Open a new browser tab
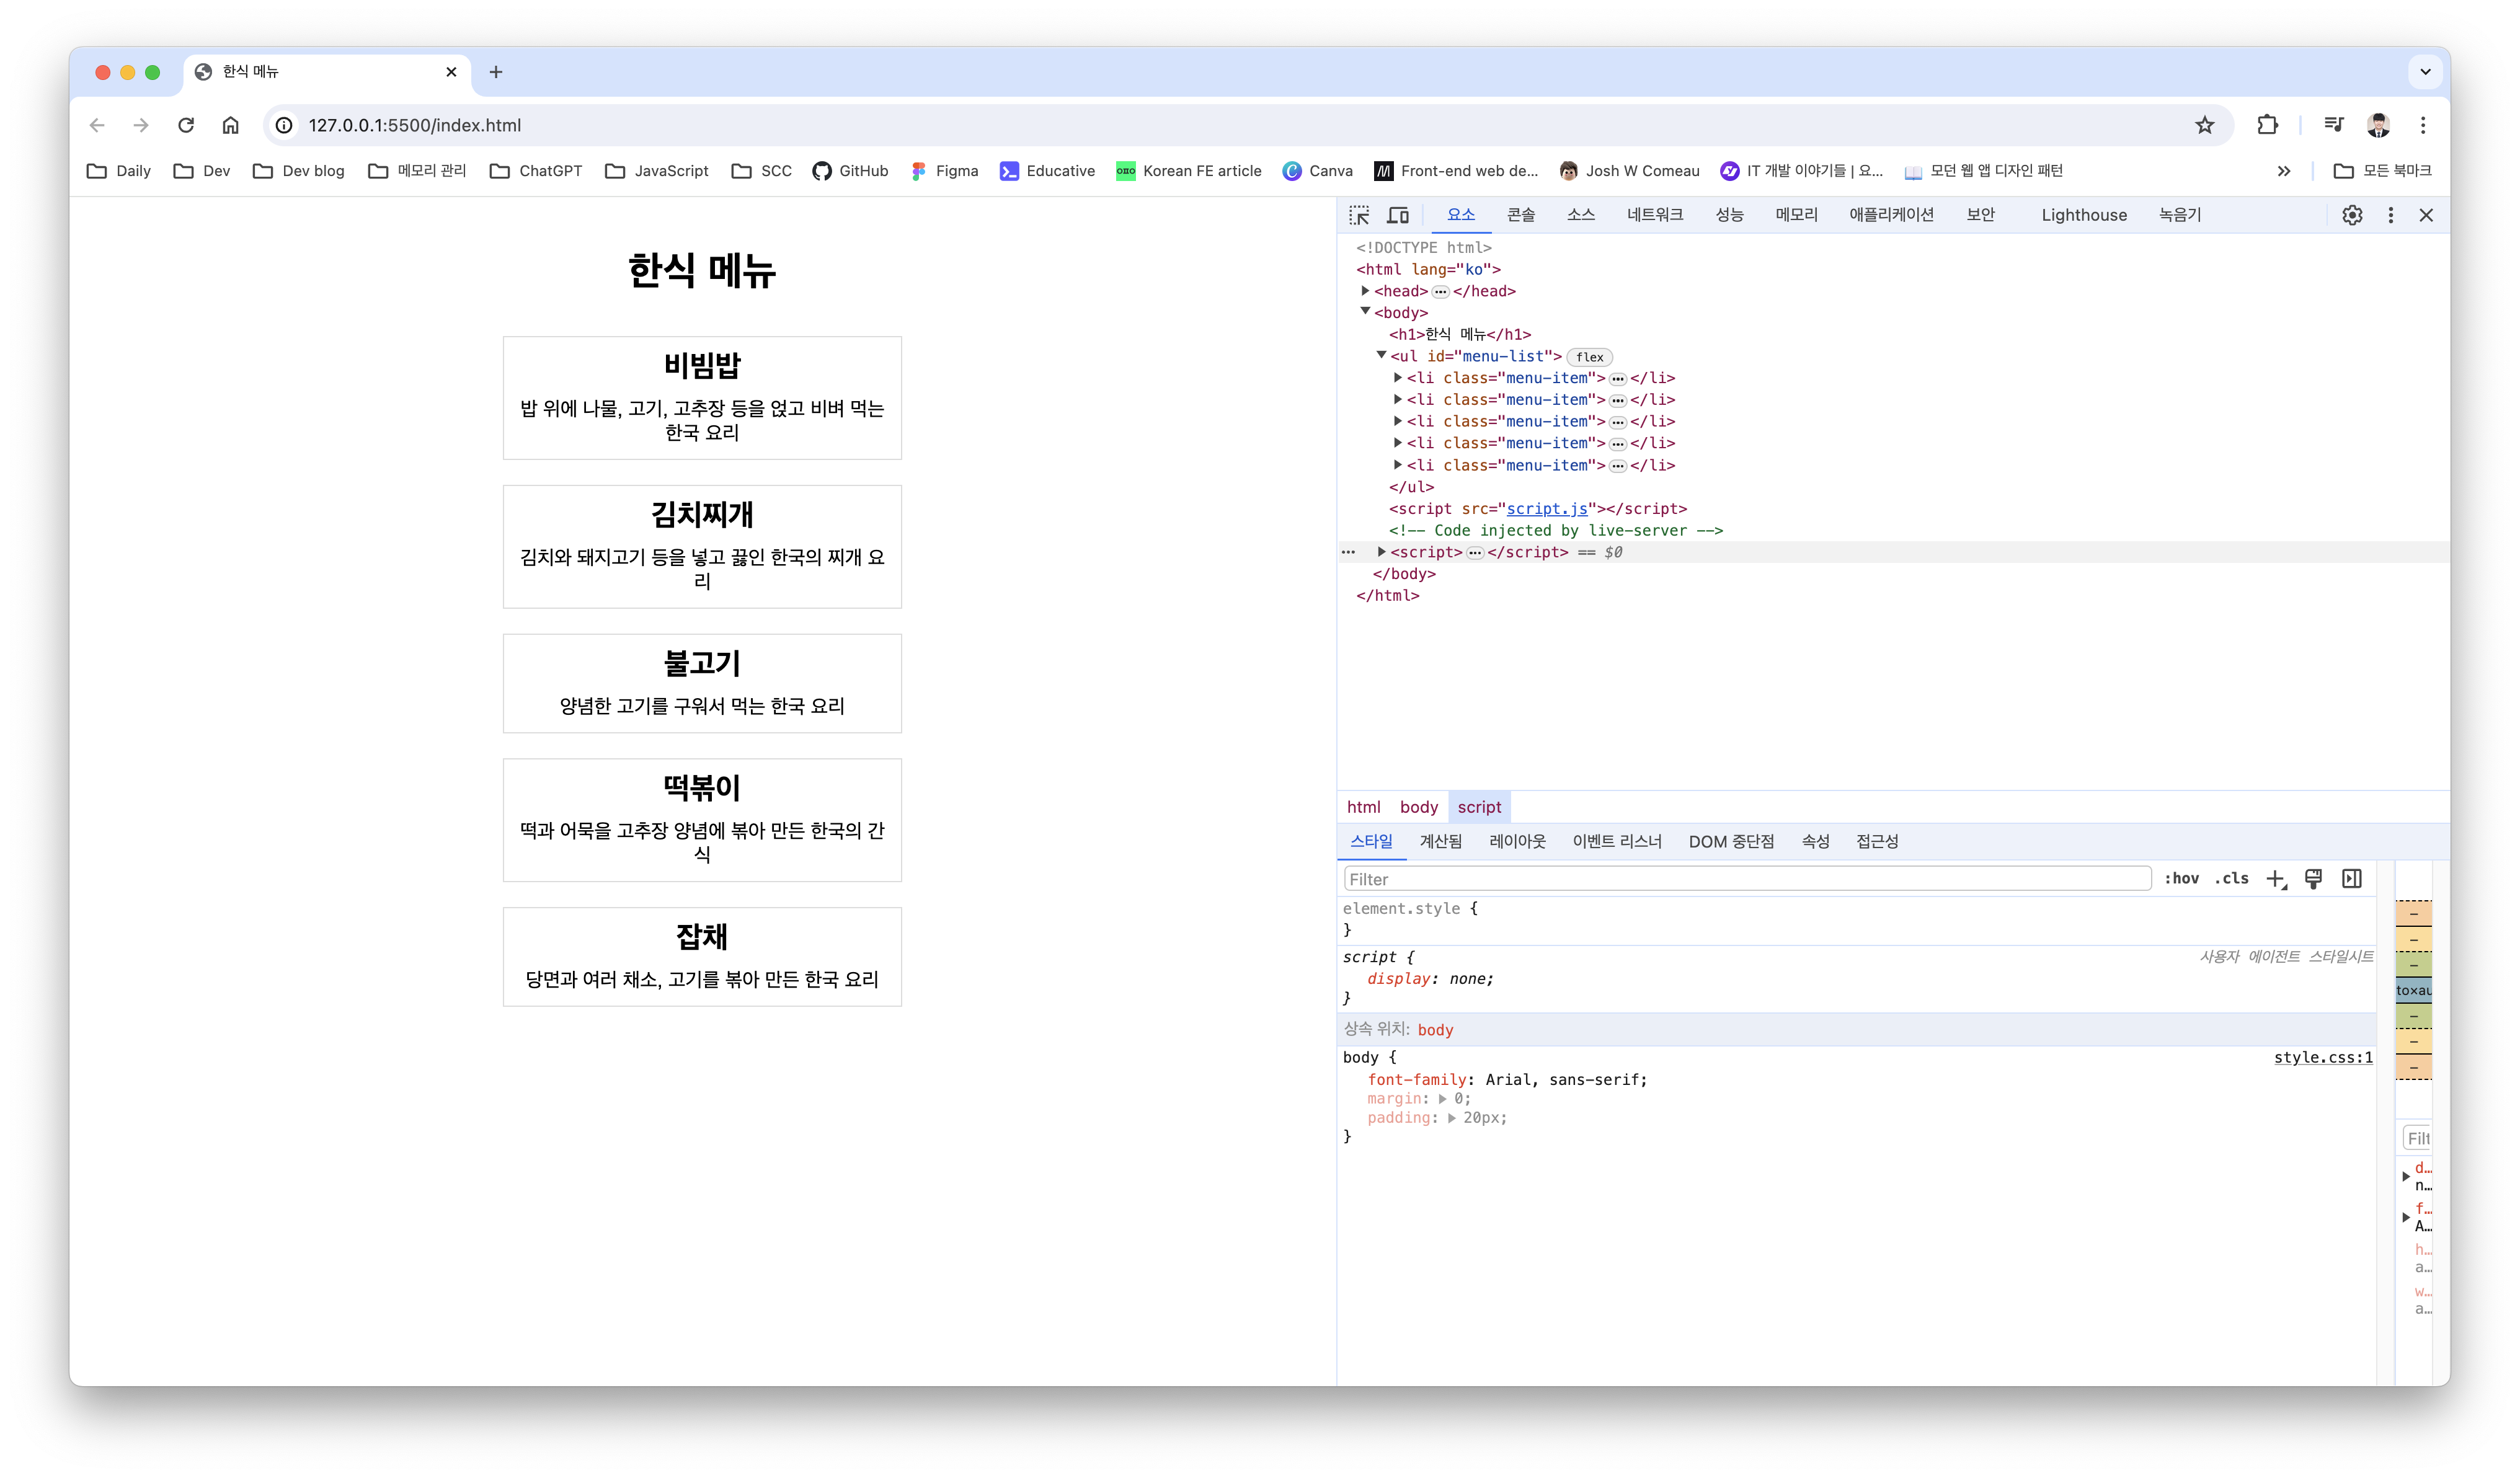2520x1478 pixels. [496, 72]
